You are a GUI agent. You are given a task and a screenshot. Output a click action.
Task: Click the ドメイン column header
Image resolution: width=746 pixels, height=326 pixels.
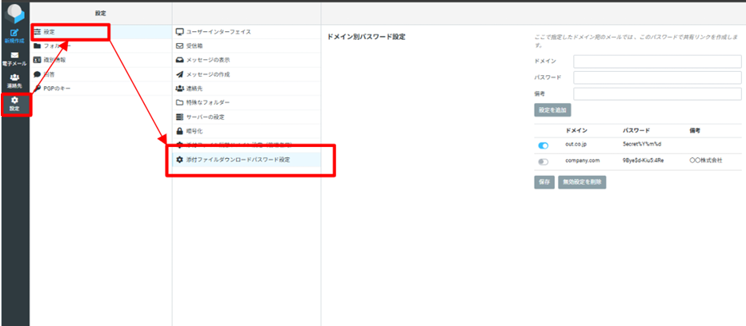pyautogui.click(x=576, y=130)
